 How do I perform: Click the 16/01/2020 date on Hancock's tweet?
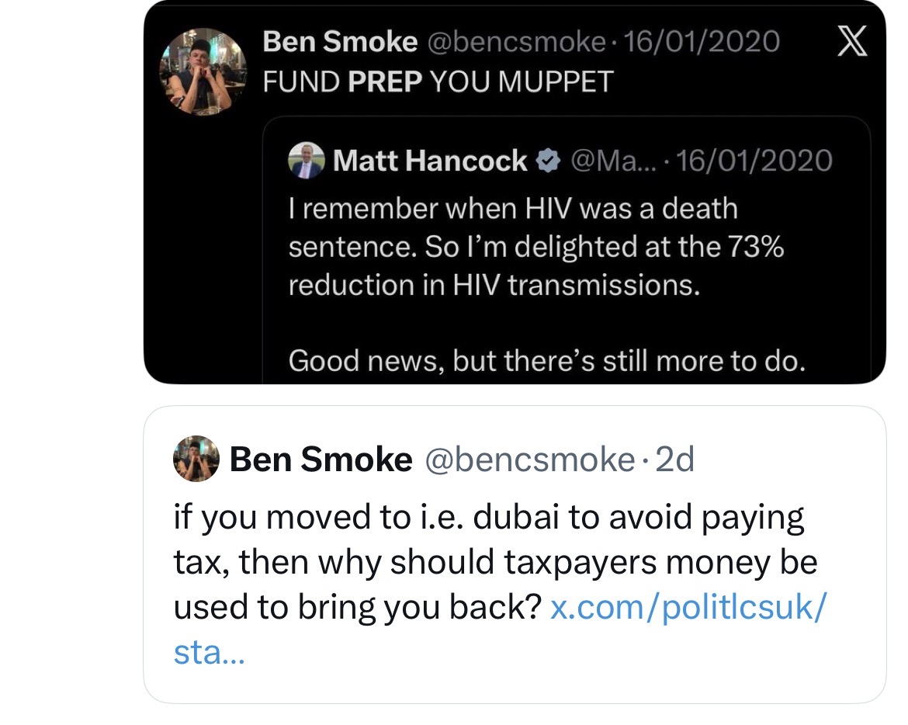(754, 161)
